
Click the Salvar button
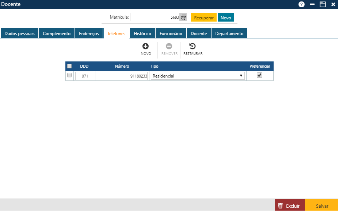coord(322,206)
